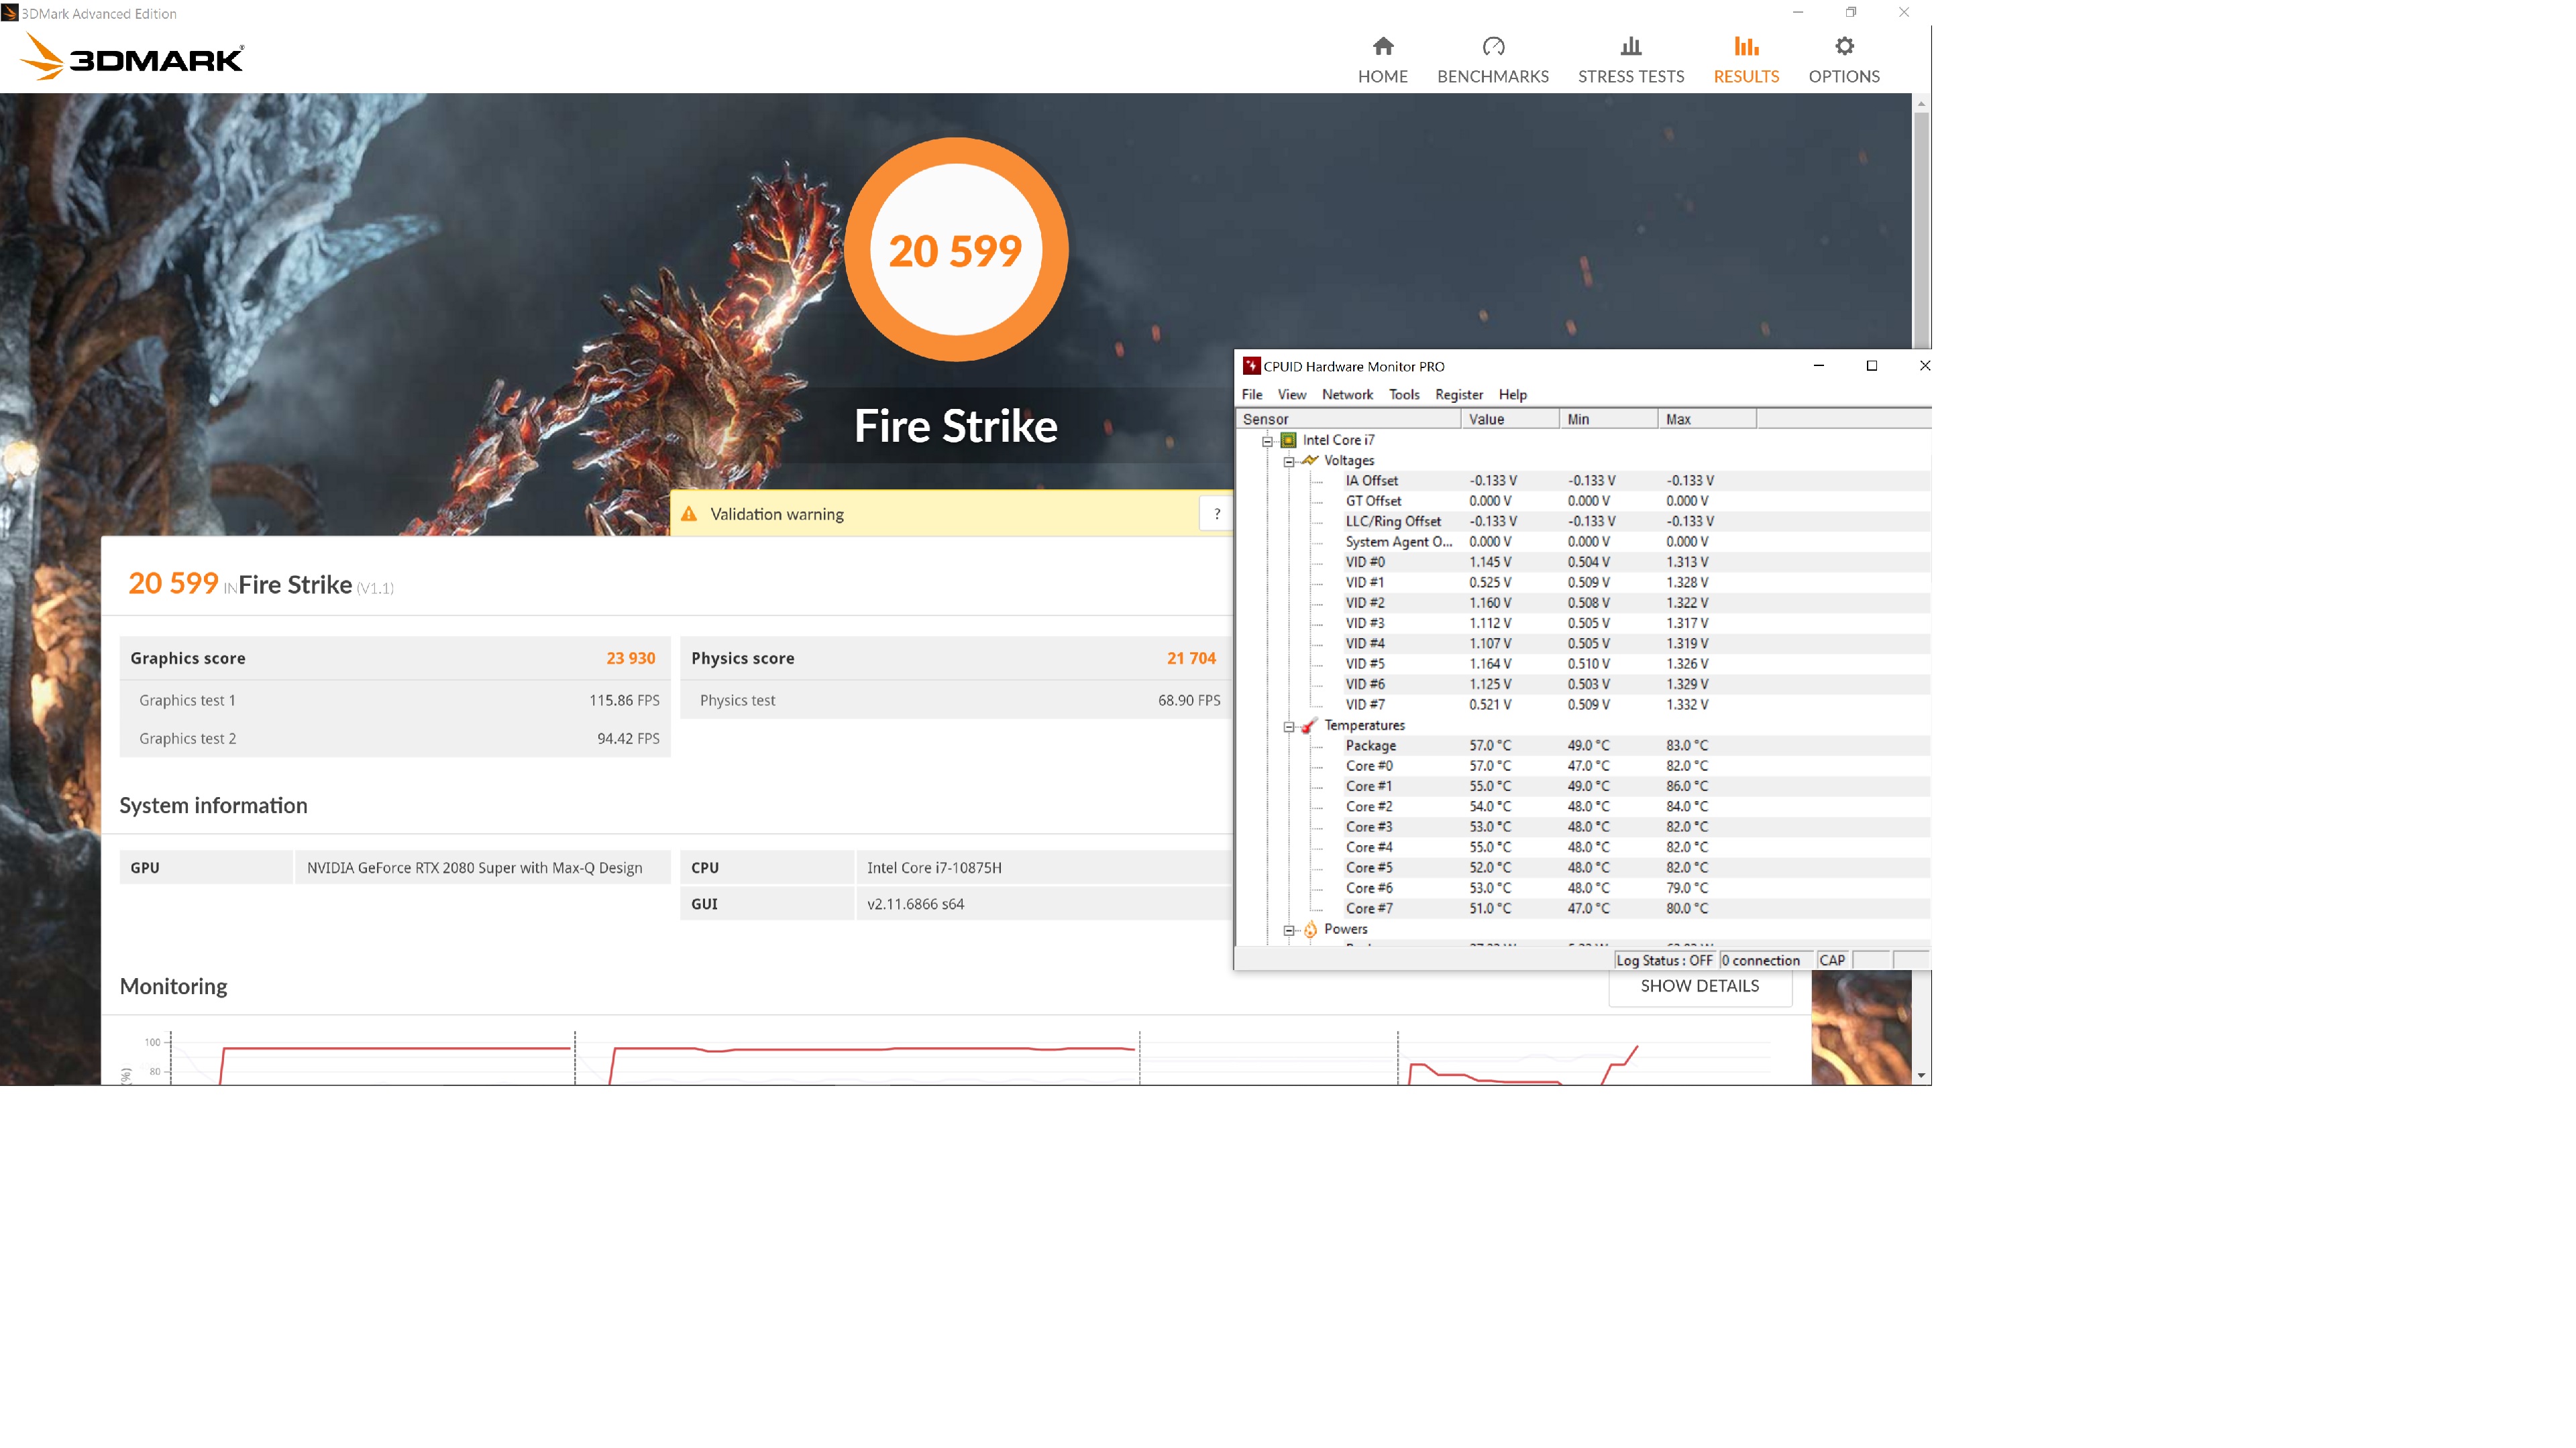Click the validation warning triangle icon
Screen dimensions: 2576x1448
[x=689, y=514]
